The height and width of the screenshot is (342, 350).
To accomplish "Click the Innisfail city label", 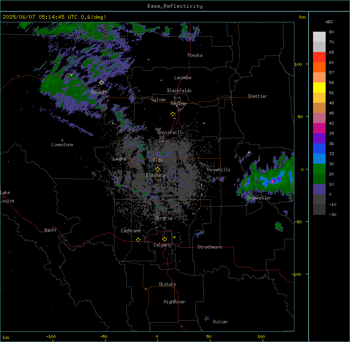I will (x=169, y=132).
